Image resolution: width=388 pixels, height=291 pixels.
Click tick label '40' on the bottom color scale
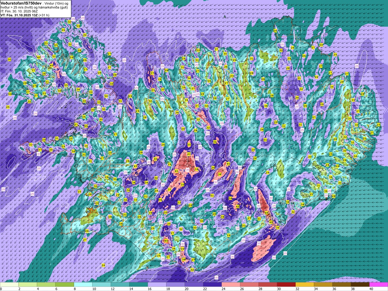371,289
